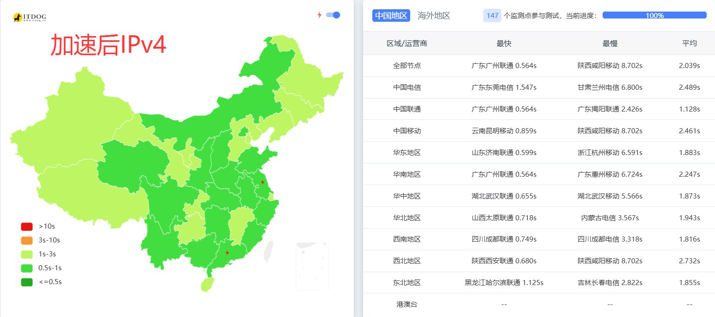This screenshot has width=715, height=317.
Task: Toggle the blue switch above the map
Action: tap(333, 15)
